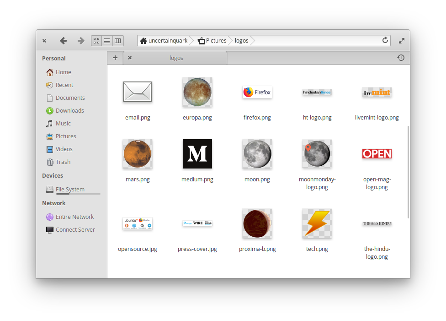Select the tech.png lightning bolt thumbnail
The image size is (446, 321).
(317, 223)
